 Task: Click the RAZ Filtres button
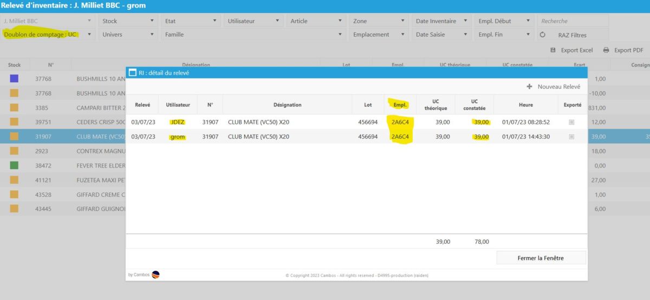pos(573,35)
